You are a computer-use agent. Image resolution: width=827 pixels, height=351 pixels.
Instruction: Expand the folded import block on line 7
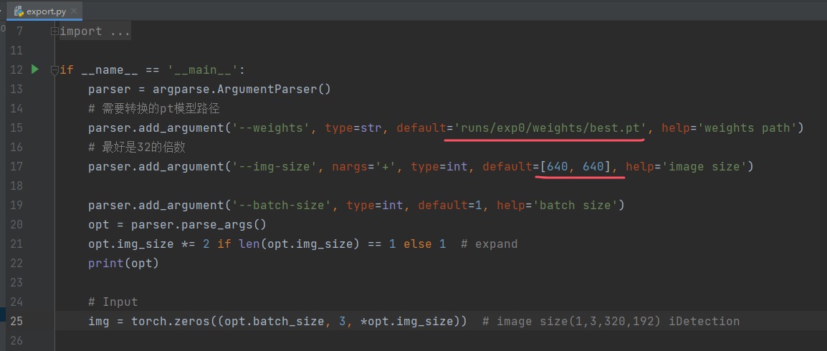click(x=54, y=32)
